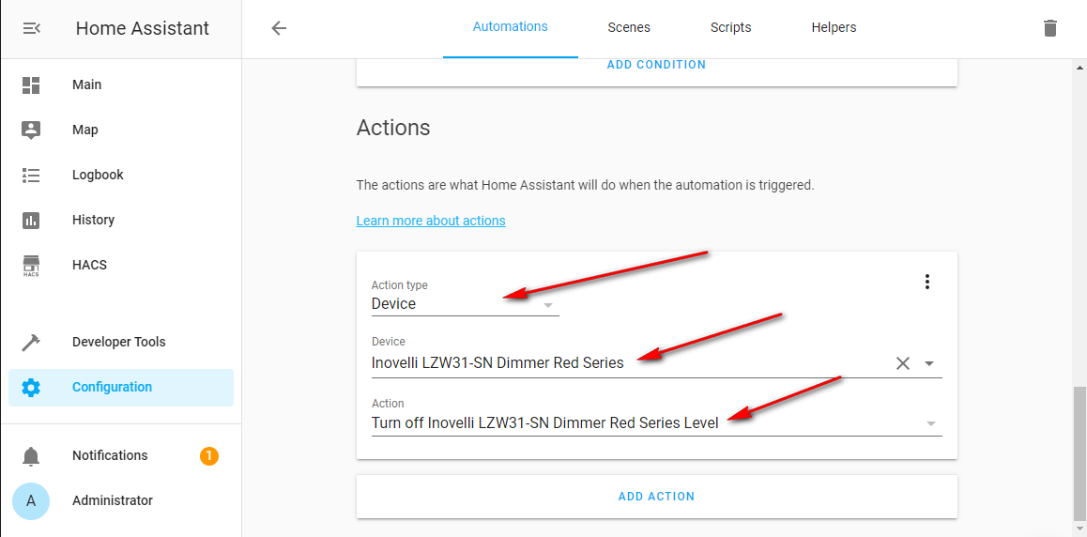The image size is (1087, 537).
Task: Open the Action type dropdown
Action: coord(466,303)
